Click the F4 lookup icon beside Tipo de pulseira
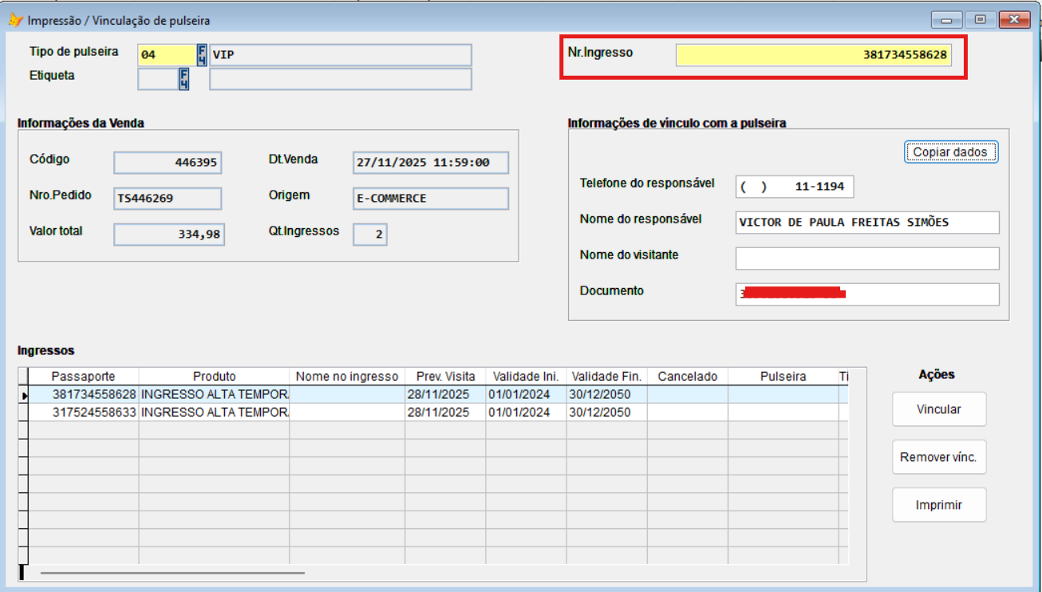Screen dimensions: 1042x592 click(x=202, y=55)
